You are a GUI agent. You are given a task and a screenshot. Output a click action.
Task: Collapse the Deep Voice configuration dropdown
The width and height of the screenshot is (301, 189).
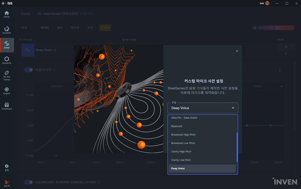233,108
